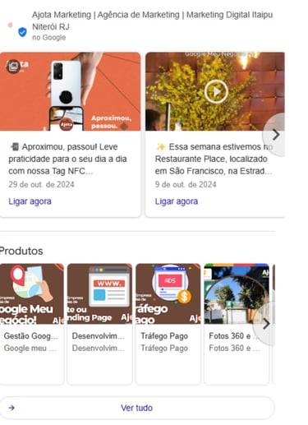Open the Landing Page product image

pyautogui.click(x=99, y=293)
